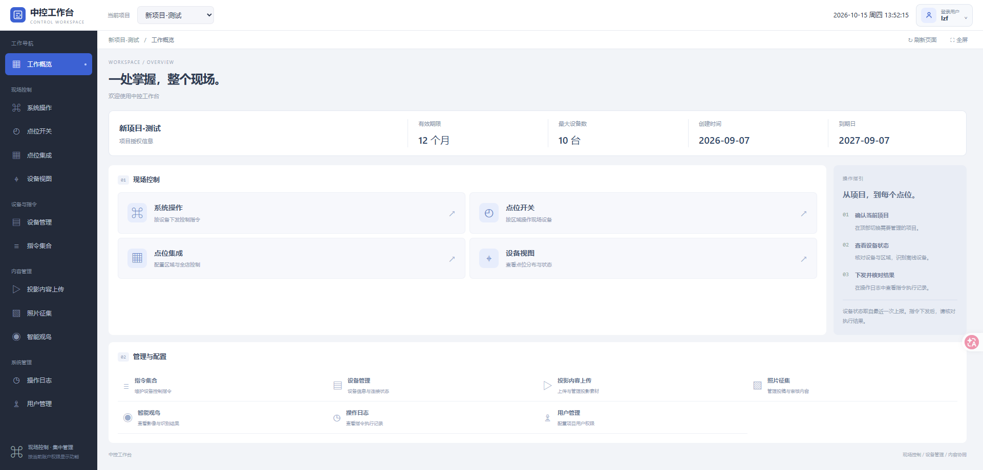Click the arrow on the 点位开关 card
This screenshot has width=983, height=470.
click(804, 214)
